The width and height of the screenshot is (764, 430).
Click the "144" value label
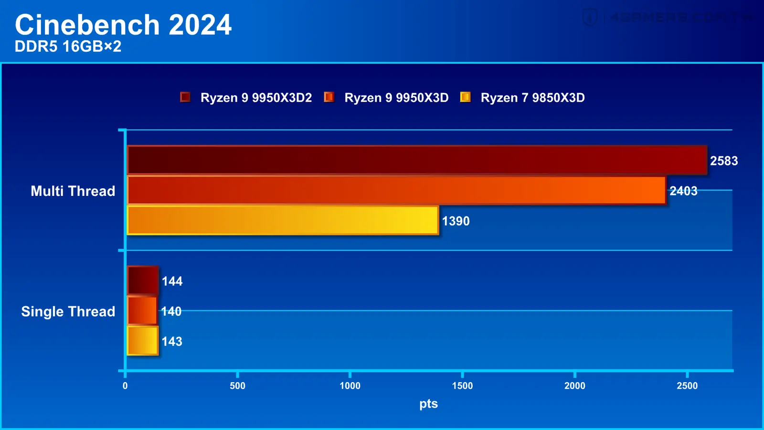[172, 281]
